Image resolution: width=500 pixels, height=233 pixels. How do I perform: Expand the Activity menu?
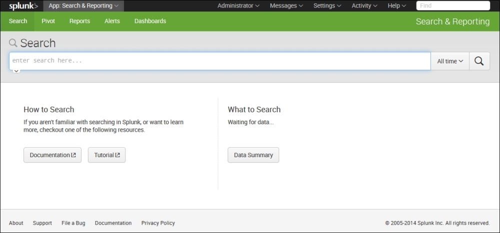(x=364, y=6)
